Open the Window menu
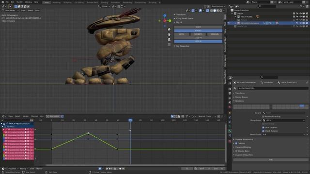 [x=29, y=2]
